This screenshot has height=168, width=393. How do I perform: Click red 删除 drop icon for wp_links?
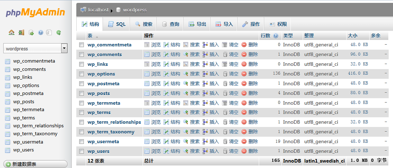pyautogui.click(x=244, y=64)
